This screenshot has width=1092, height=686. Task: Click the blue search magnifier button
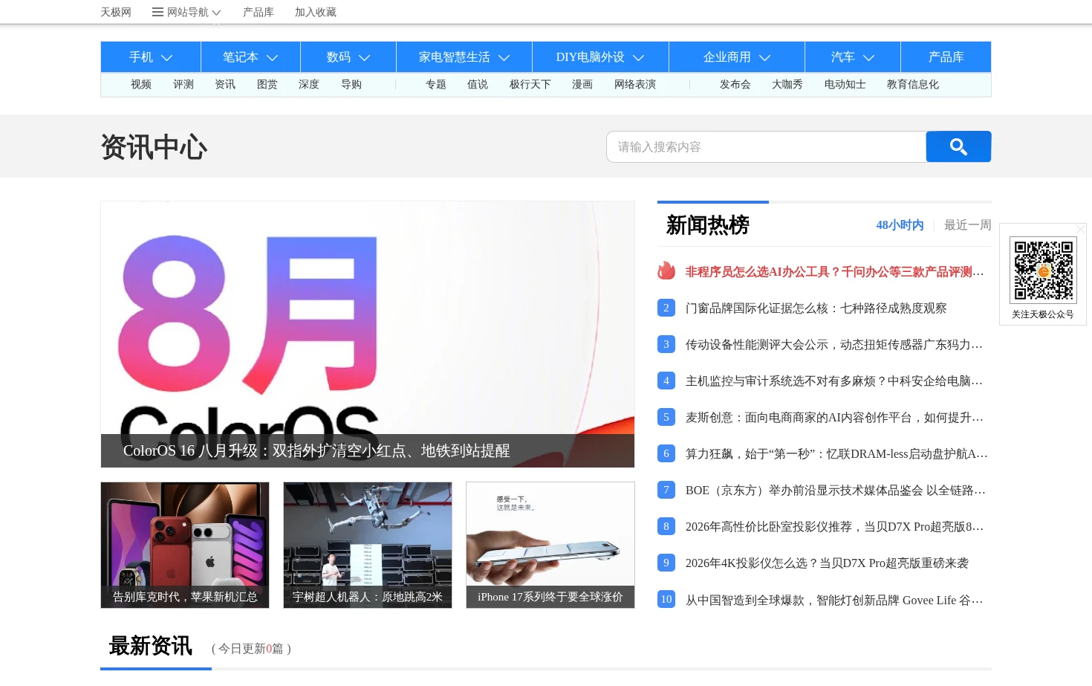coord(958,146)
